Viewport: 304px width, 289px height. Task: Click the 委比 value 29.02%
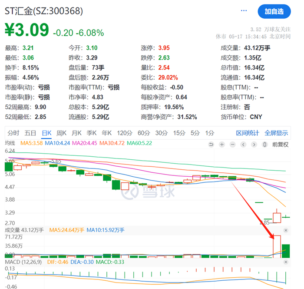click(168, 77)
